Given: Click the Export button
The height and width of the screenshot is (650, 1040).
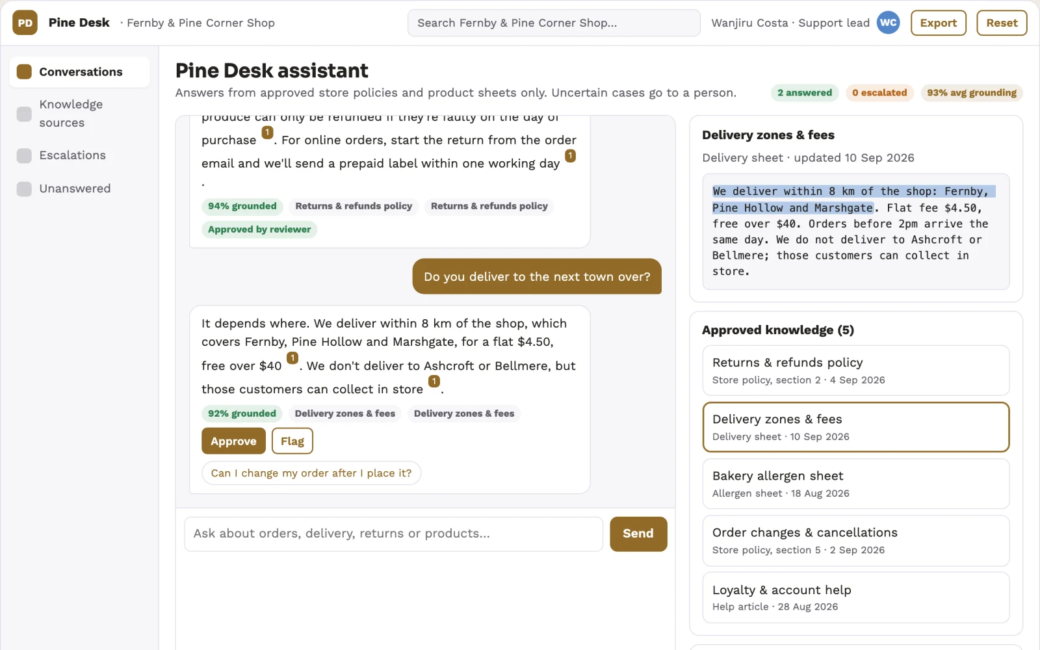Looking at the screenshot, I should tap(938, 23).
